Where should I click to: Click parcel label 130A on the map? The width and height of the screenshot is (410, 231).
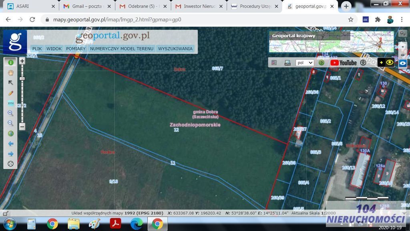pos(365,151)
